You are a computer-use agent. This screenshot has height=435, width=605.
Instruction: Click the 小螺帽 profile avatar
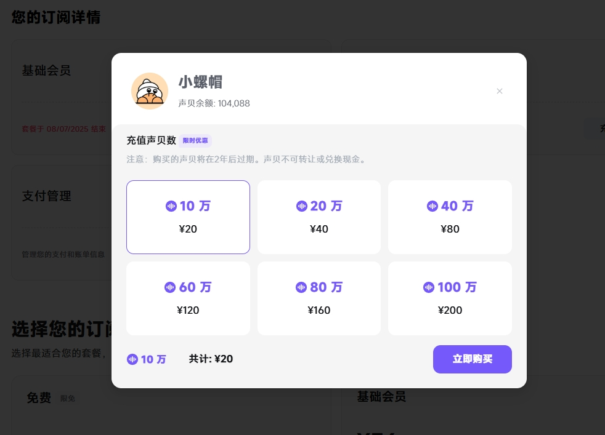150,91
